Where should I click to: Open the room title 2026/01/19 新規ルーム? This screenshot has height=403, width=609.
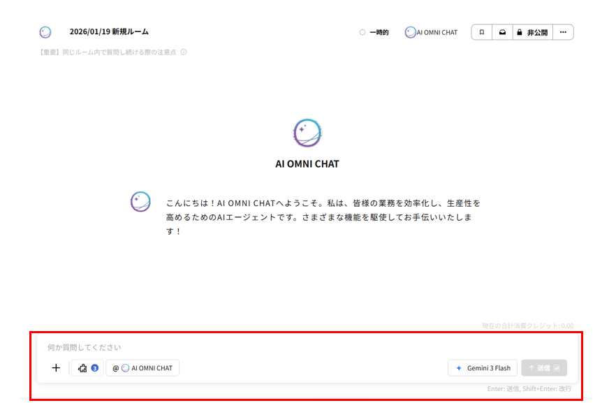coord(111,31)
